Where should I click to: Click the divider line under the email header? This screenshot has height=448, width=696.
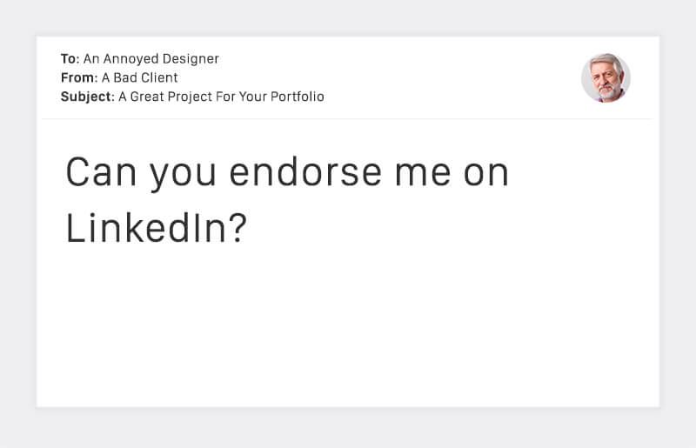(348, 118)
